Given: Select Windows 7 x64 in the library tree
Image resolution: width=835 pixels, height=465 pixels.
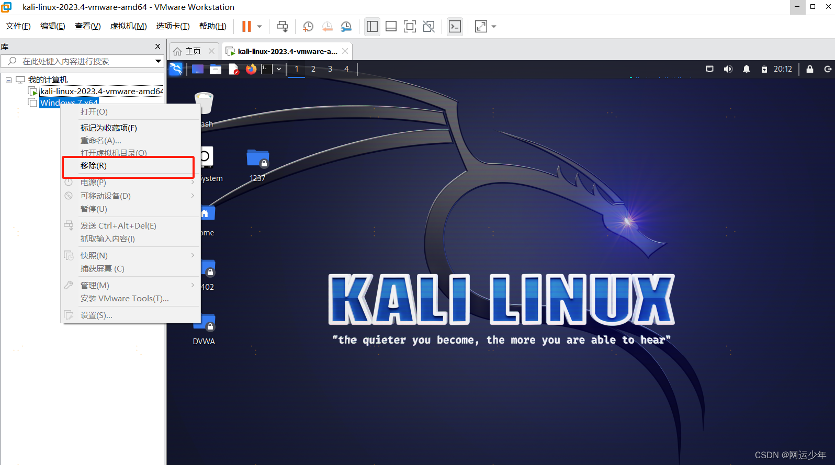Looking at the screenshot, I should click(x=69, y=102).
